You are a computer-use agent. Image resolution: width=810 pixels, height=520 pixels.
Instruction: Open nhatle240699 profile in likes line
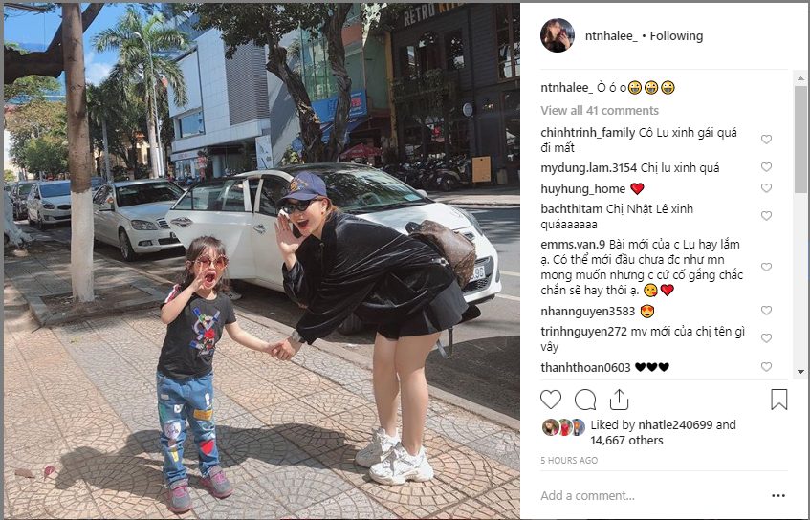(675, 425)
